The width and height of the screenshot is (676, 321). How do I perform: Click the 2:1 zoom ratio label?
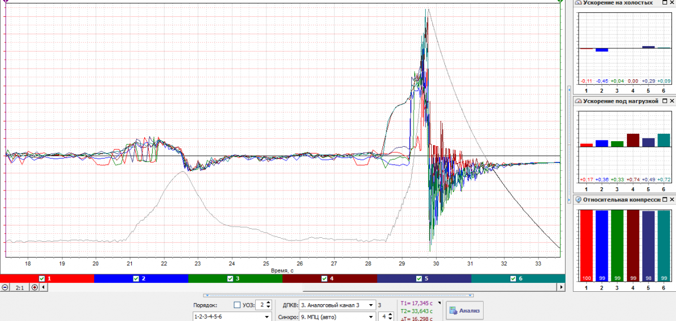[x=20, y=287]
